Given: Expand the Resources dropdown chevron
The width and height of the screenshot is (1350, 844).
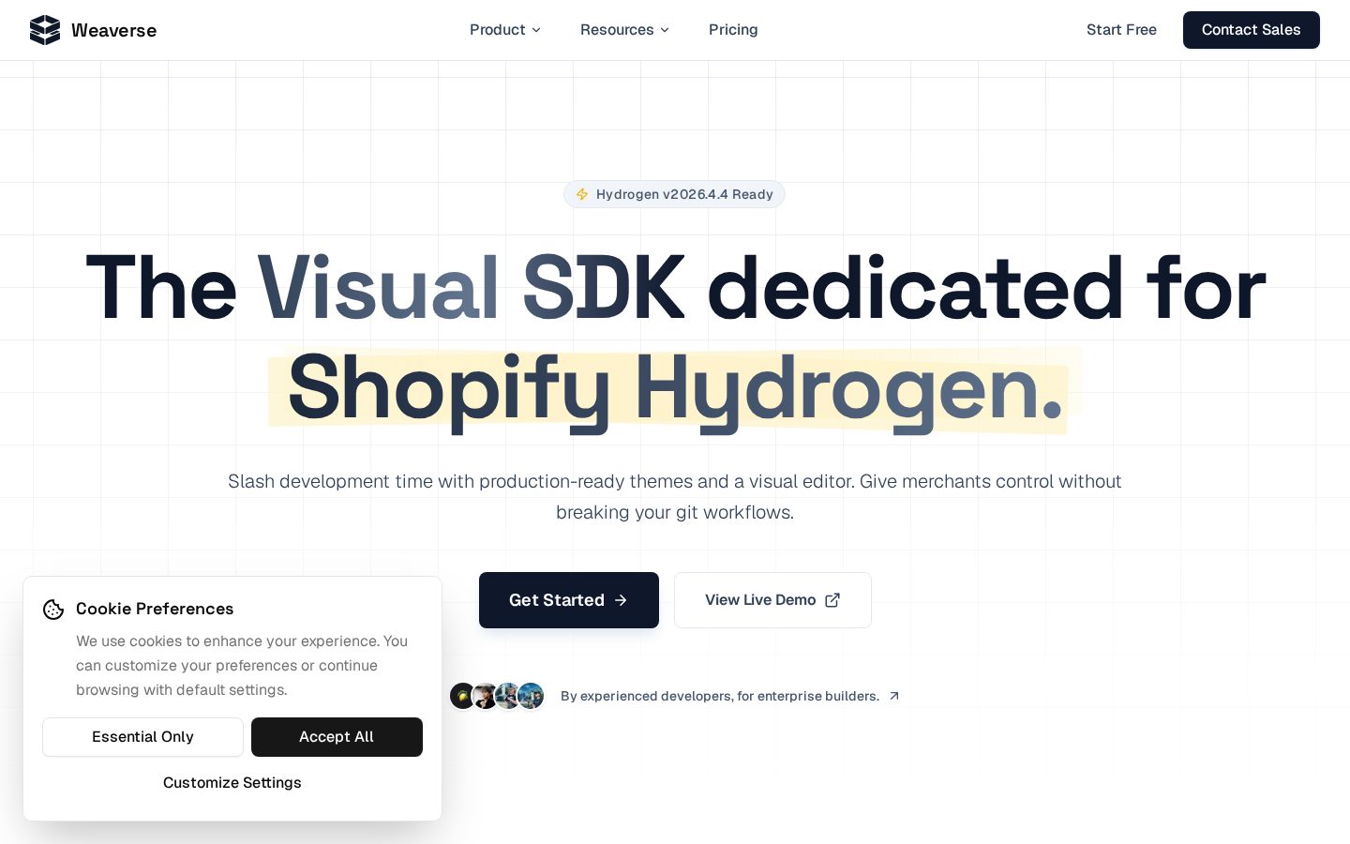Looking at the screenshot, I should (x=665, y=30).
